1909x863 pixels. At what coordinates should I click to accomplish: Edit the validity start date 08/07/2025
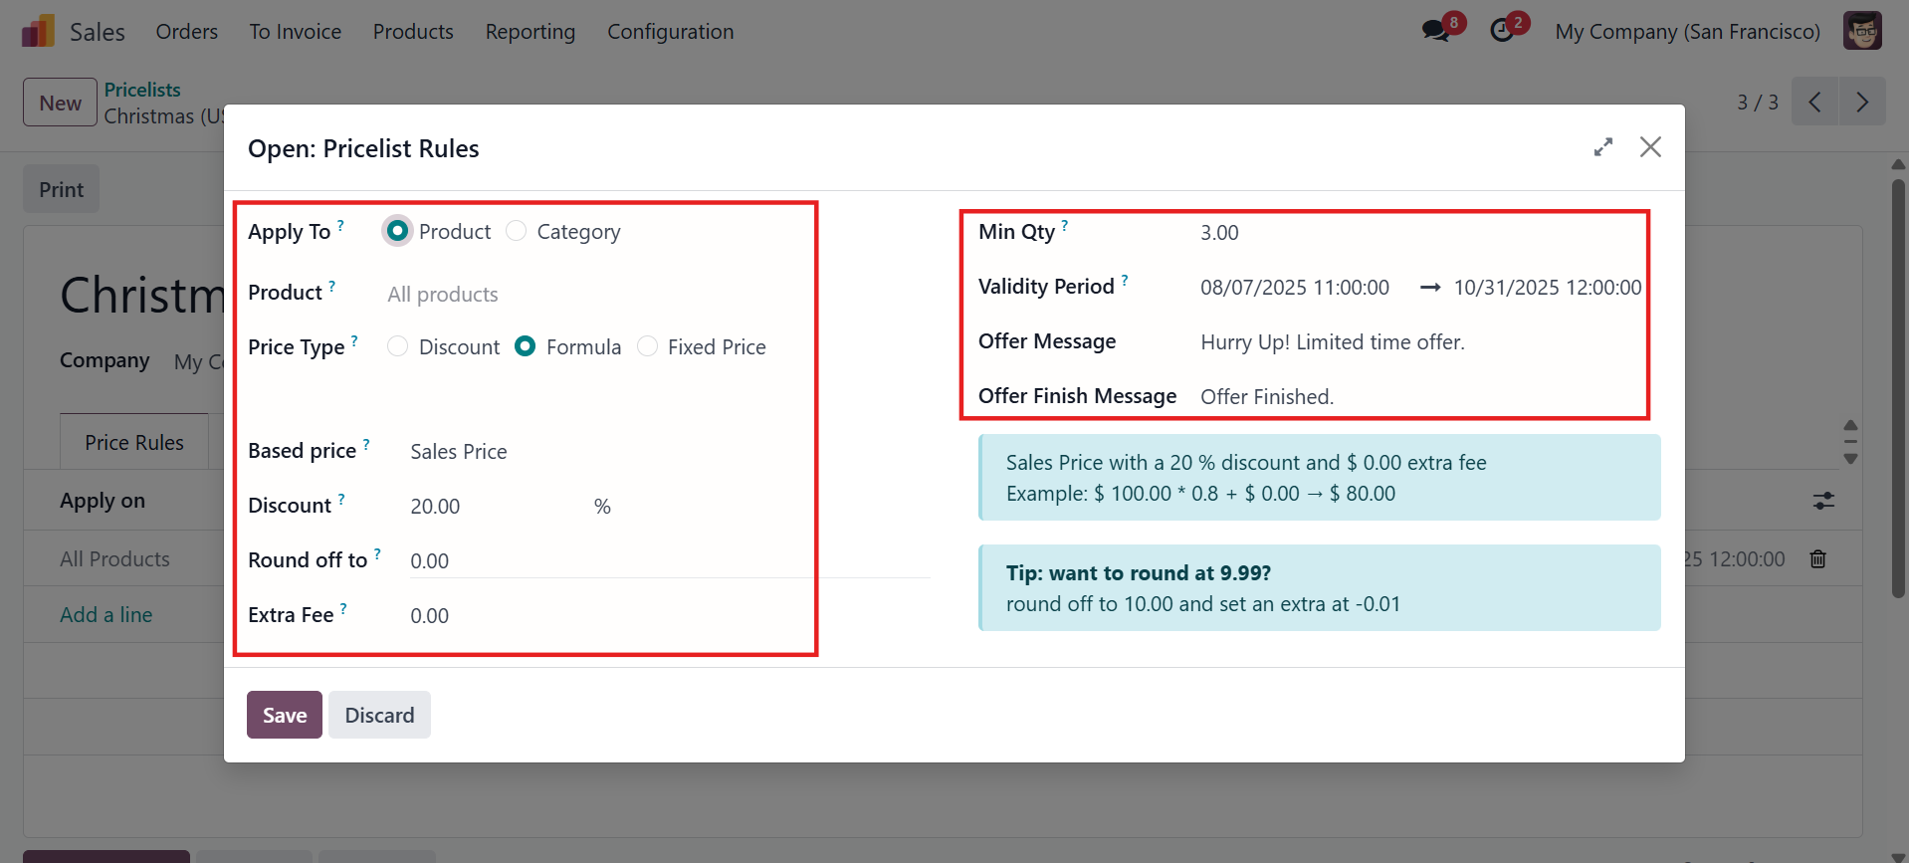coord(1295,288)
